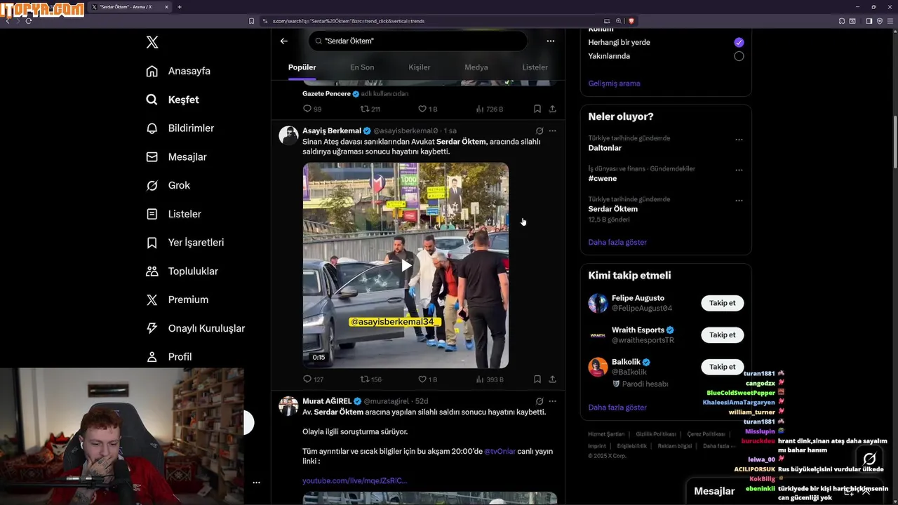Image resolution: width=898 pixels, height=505 pixels.
Task: Open a new browser tab
Action: (x=180, y=7)
